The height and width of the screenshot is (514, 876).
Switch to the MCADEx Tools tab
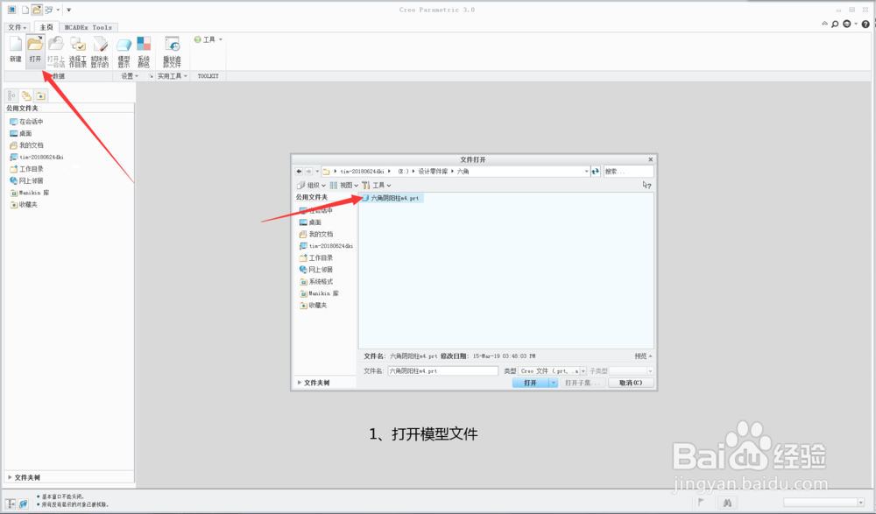click(88, 27)
